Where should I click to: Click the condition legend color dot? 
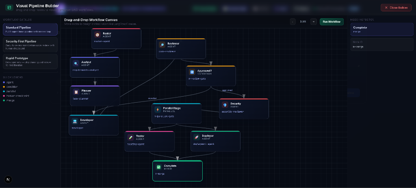click(4, 87)
